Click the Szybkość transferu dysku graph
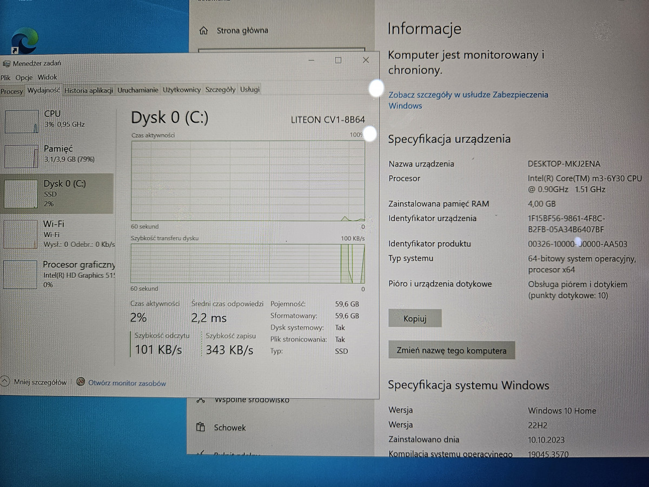 click(x=248, y=263)
